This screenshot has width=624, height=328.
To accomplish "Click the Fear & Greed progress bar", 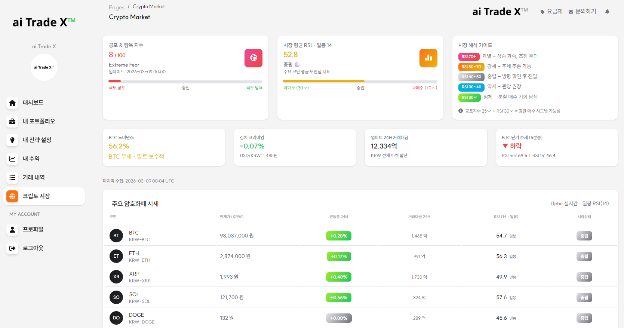I will 185,81.
